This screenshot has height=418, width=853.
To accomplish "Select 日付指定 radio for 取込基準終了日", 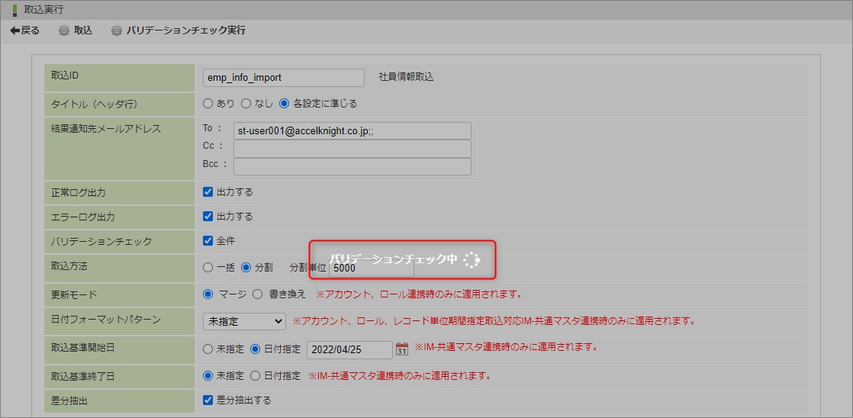I will pos(256,376).
